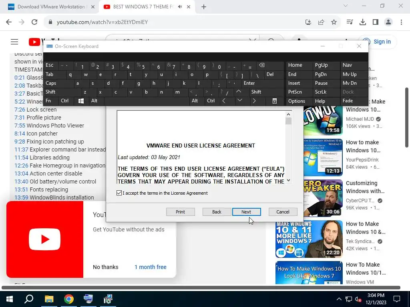Image resolution: width=410 pixels, height=307 pixels.
Task: Click YouTube page vertical scrollbar
Action: [407, 118]
